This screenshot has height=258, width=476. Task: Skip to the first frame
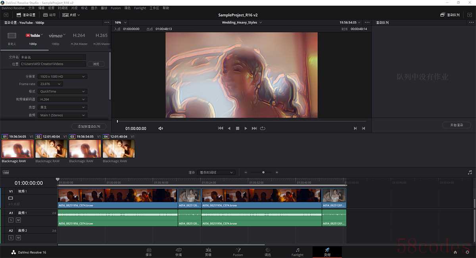click(x=221, y=128)
